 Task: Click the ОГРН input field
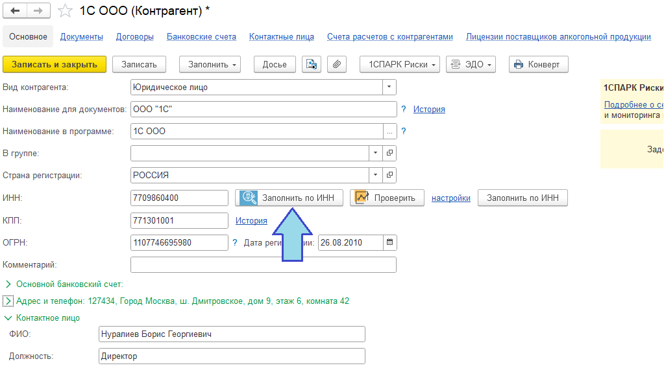pyautogui.click(x=179, y=242)
